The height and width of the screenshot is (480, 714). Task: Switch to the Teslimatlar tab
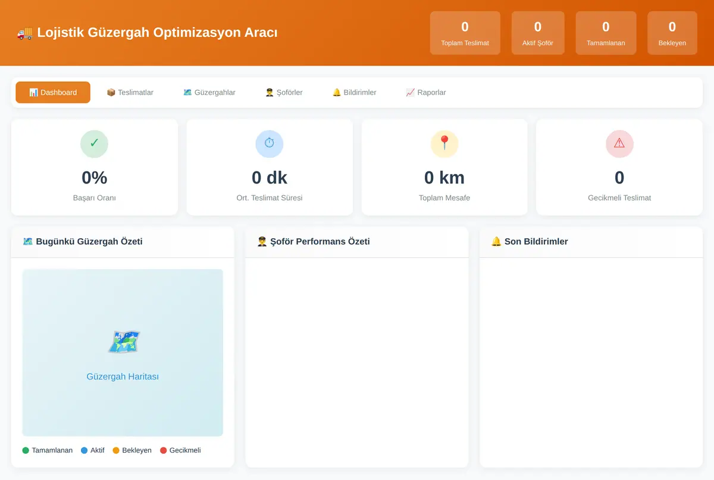pyautogui.click(x=130, y=92)
